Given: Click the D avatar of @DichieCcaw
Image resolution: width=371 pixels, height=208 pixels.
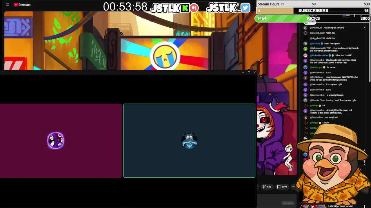Looking at the screenshot, I should (305, 78).
